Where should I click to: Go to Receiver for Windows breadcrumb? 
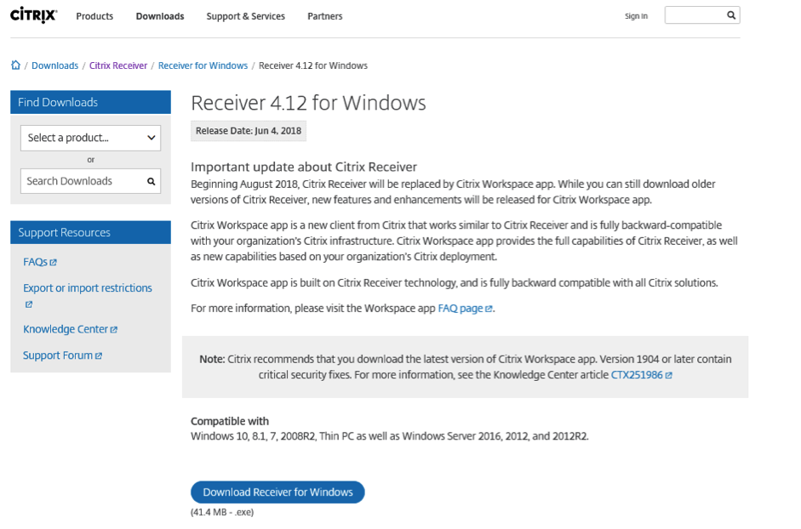pyautogui.click(x=203, y=65)
